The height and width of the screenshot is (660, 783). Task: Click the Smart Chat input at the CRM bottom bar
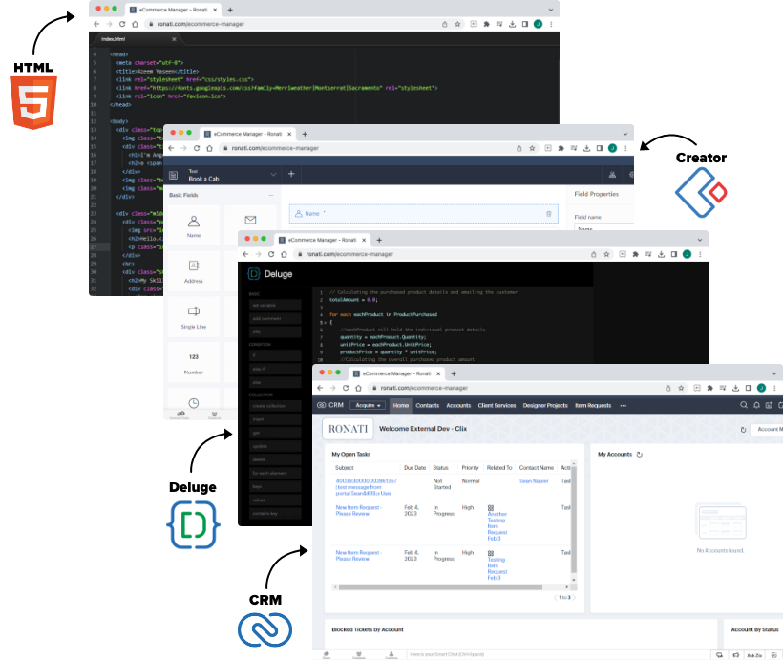tap(447, 654)
